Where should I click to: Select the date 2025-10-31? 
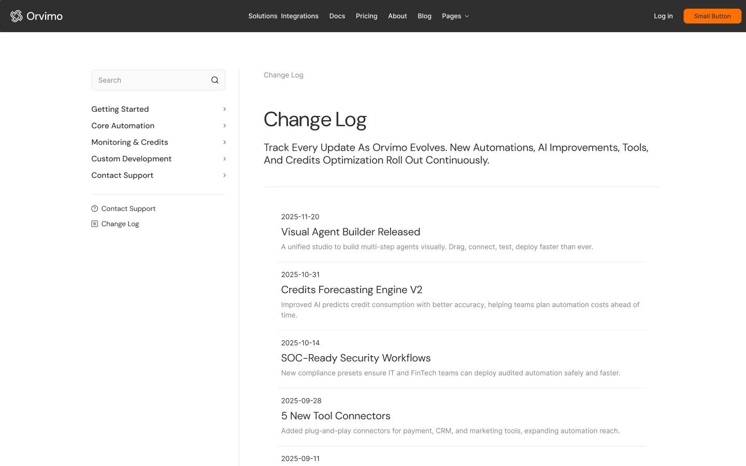coord(300,274)
